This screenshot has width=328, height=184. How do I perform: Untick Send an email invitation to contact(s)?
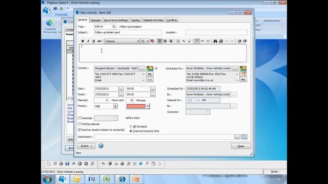click(79, 130)
